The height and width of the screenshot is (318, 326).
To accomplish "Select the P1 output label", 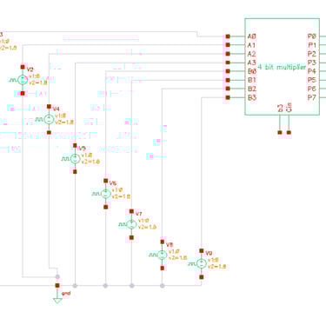I will pos(311,45).
